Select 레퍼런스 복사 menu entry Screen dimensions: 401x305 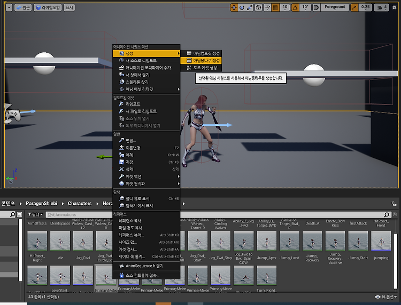point(146,221)
